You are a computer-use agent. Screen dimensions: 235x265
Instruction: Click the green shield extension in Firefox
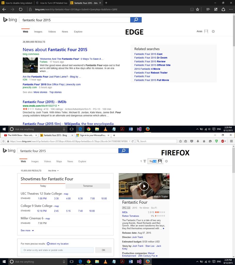coord(216,141)
